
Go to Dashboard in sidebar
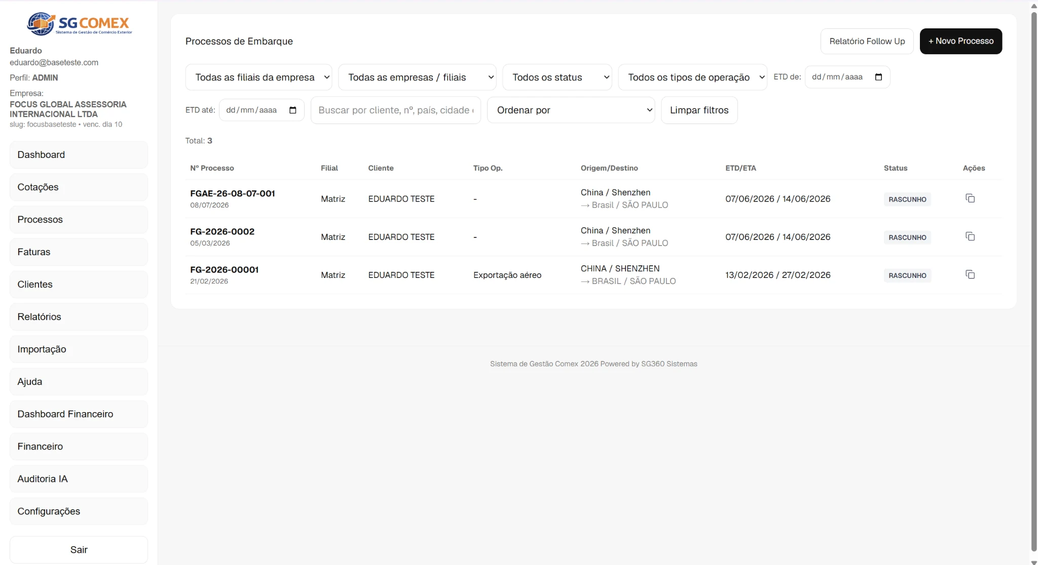[79, 154]
